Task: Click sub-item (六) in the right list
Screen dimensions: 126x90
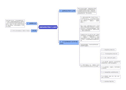Action: pos(110,72)
